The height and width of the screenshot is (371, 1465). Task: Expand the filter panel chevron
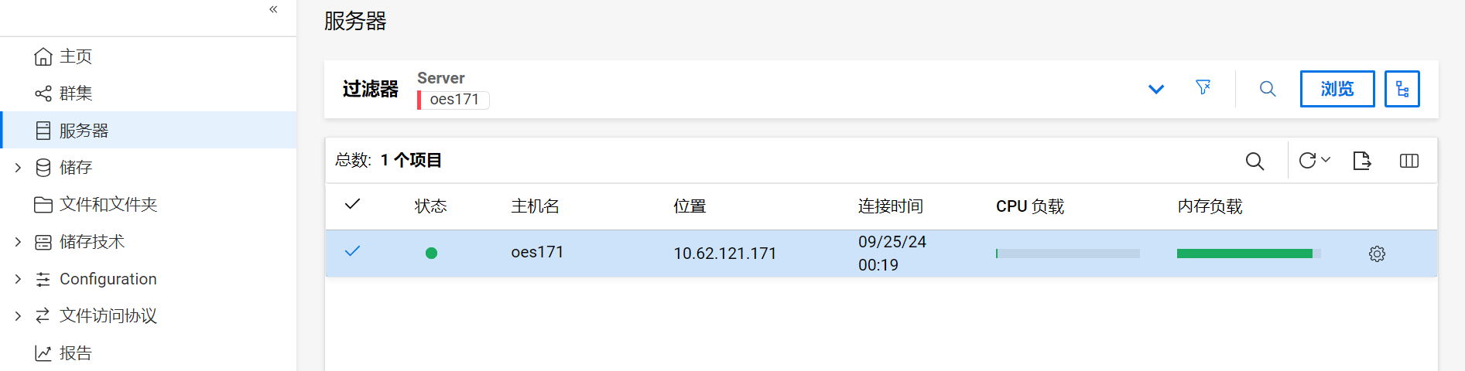[1155, 89]
